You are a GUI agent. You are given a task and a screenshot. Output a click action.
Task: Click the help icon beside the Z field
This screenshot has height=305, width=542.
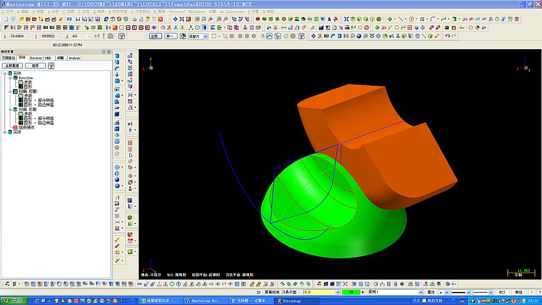pyautogui.click(x=121, y=36)
